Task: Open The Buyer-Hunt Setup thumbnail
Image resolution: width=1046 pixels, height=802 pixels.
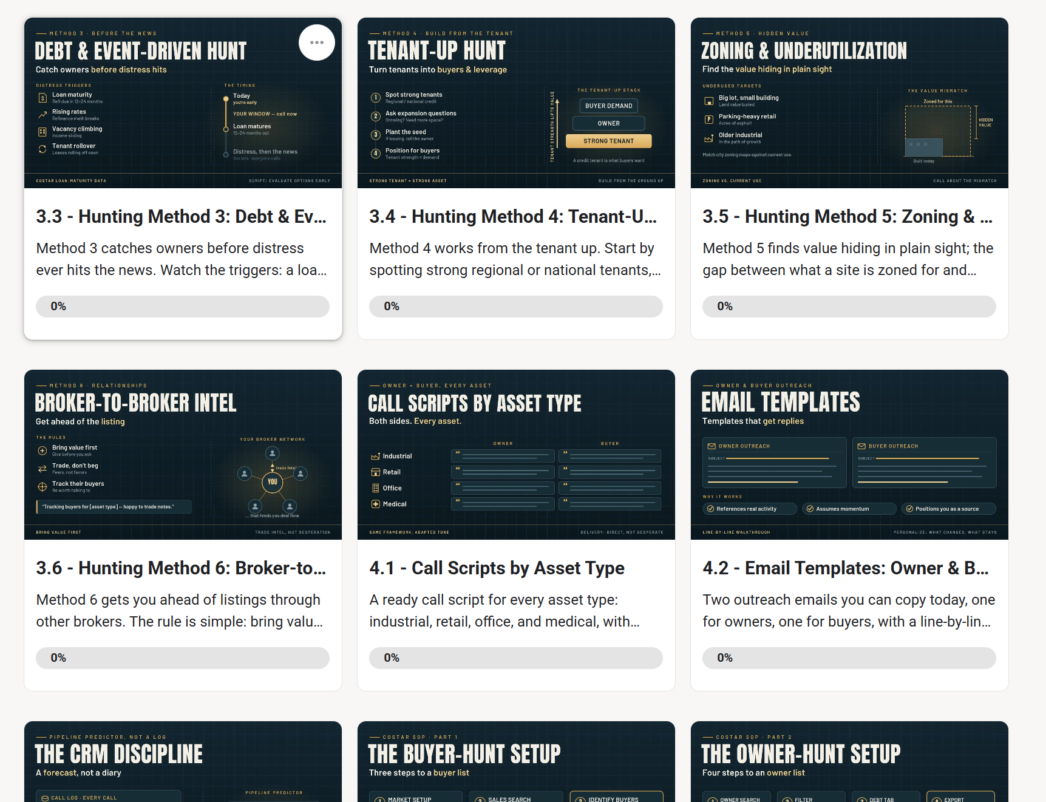Action: pos(516,761)
